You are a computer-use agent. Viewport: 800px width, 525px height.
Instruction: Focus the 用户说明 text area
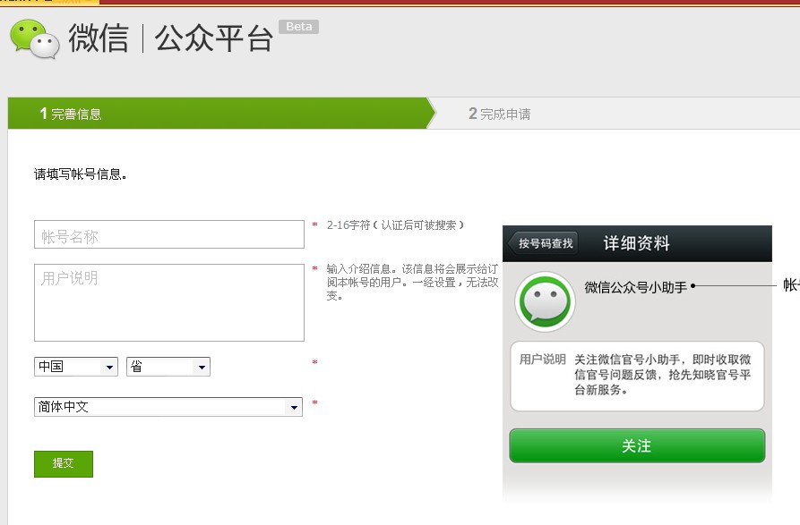point(169,302)
